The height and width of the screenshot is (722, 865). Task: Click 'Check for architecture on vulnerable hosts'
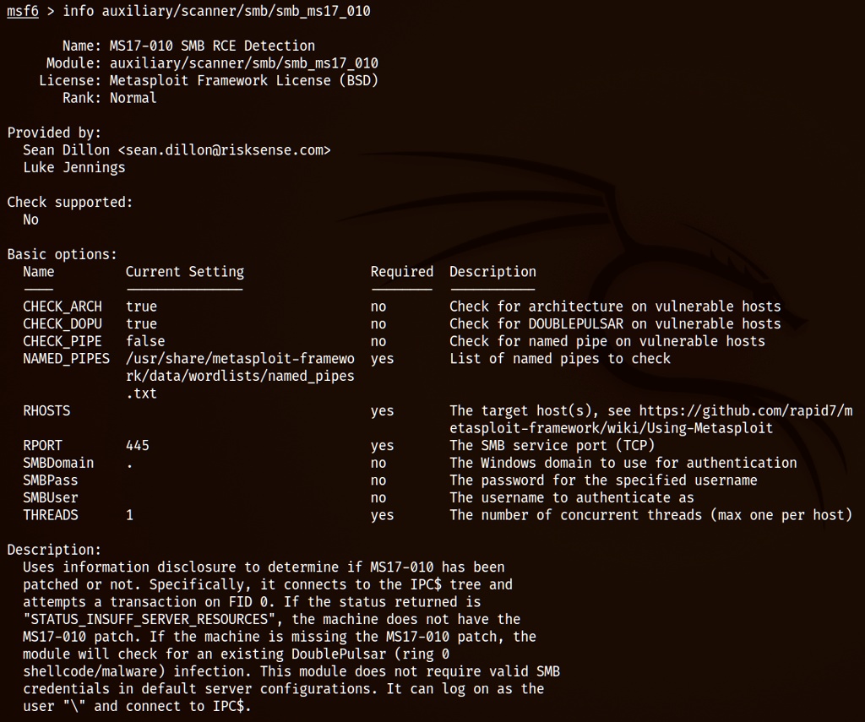pyautogui.click(x=615, y=307)
